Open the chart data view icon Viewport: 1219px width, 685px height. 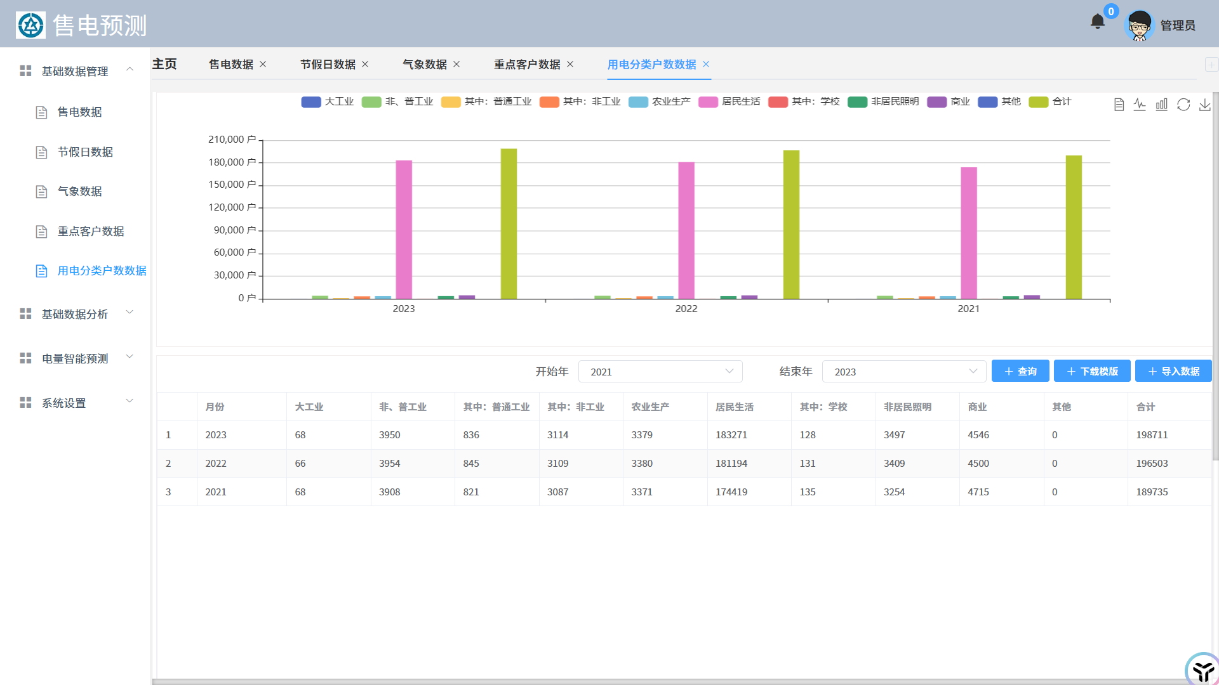[1119, 105]
